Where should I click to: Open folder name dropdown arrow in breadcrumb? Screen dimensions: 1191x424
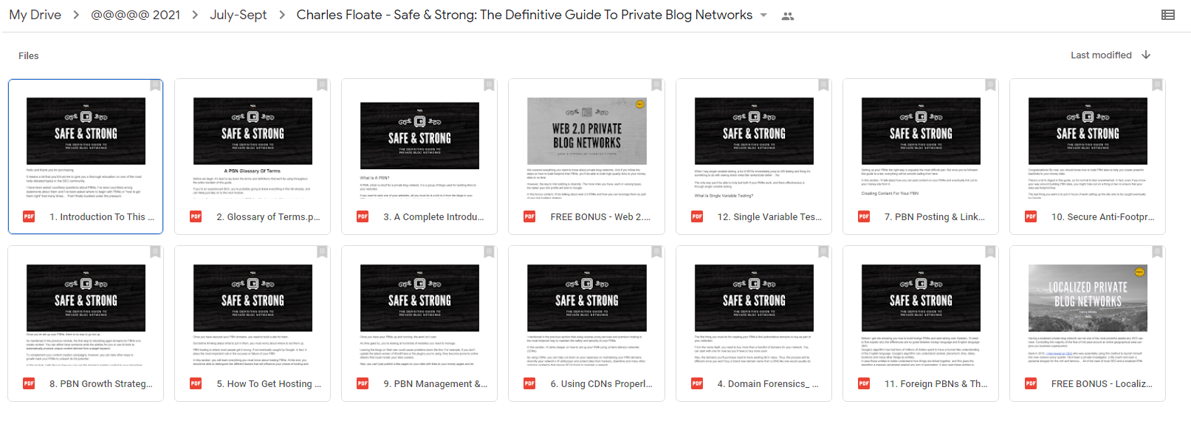tap(763, 16)
